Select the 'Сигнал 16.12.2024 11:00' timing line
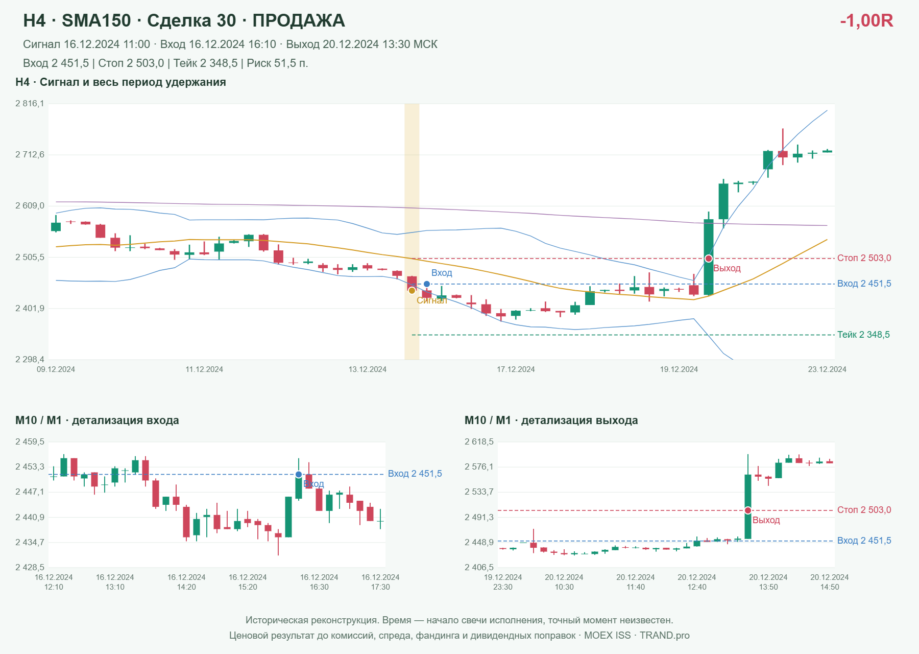 (x=230, y=44)
